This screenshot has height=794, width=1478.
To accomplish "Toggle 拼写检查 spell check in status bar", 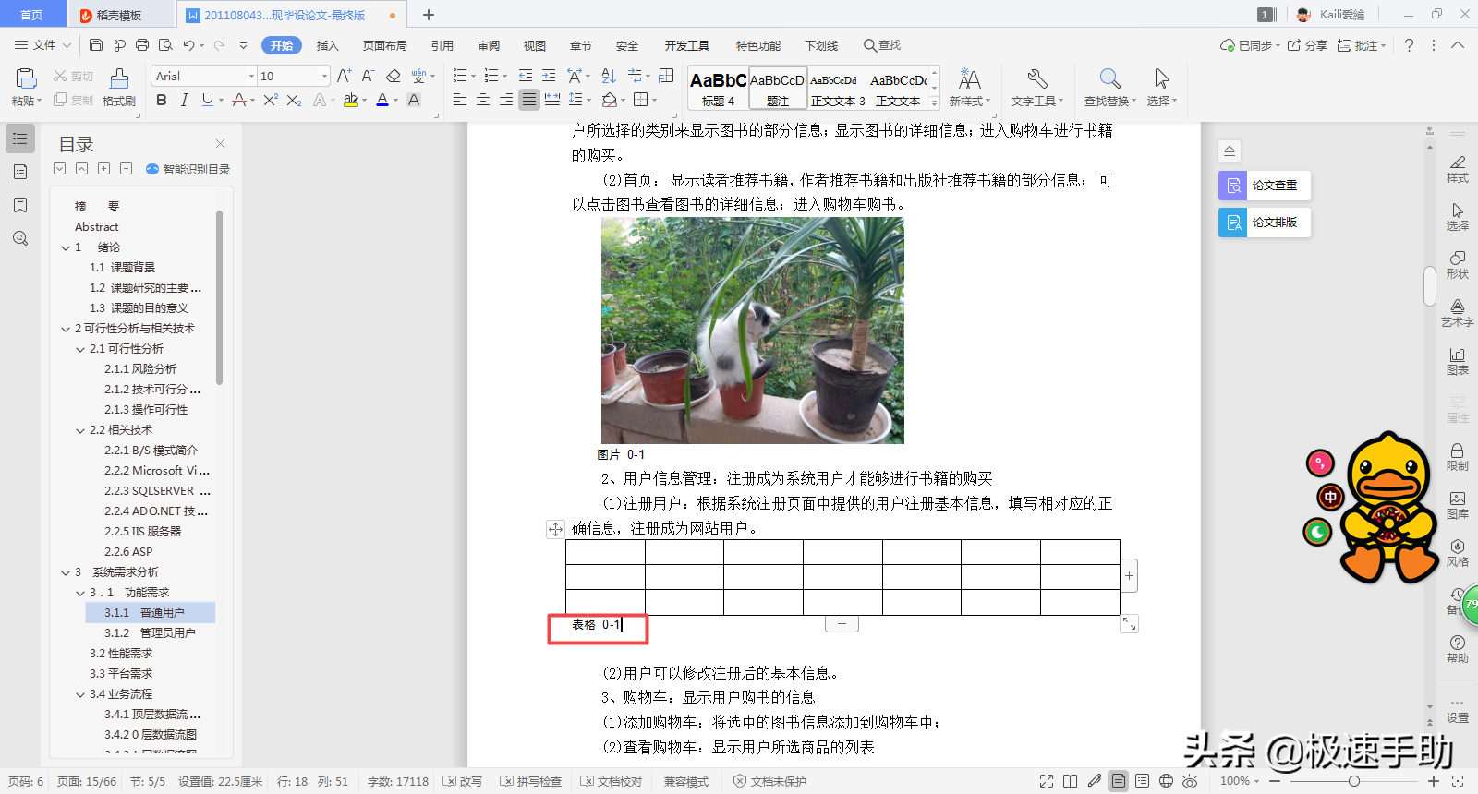I will 531,781.
